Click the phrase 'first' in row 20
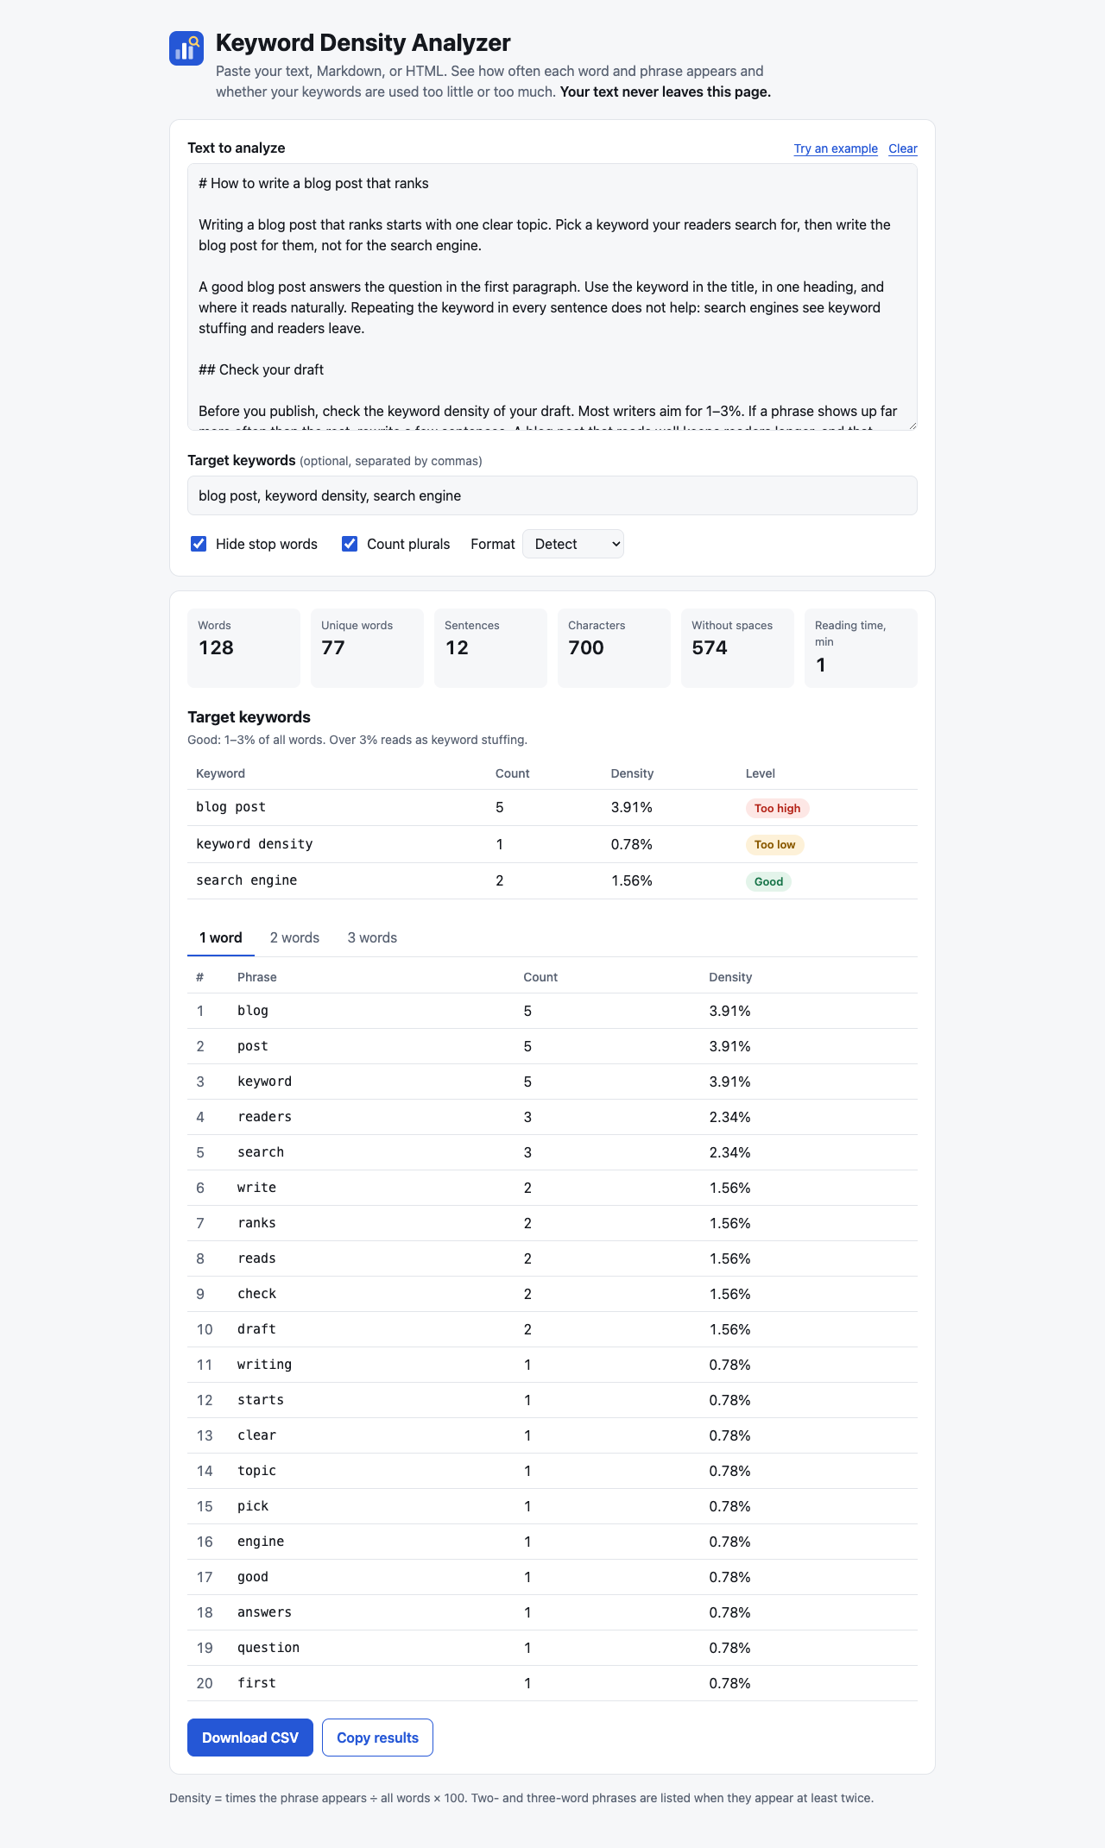Viewport: 1105px width, 1848px height. pos(257,1683)
